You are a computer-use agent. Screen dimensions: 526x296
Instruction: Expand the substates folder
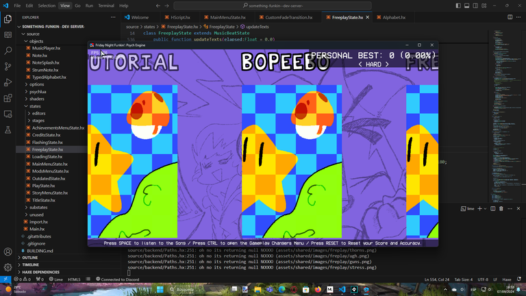click(38, 208)
